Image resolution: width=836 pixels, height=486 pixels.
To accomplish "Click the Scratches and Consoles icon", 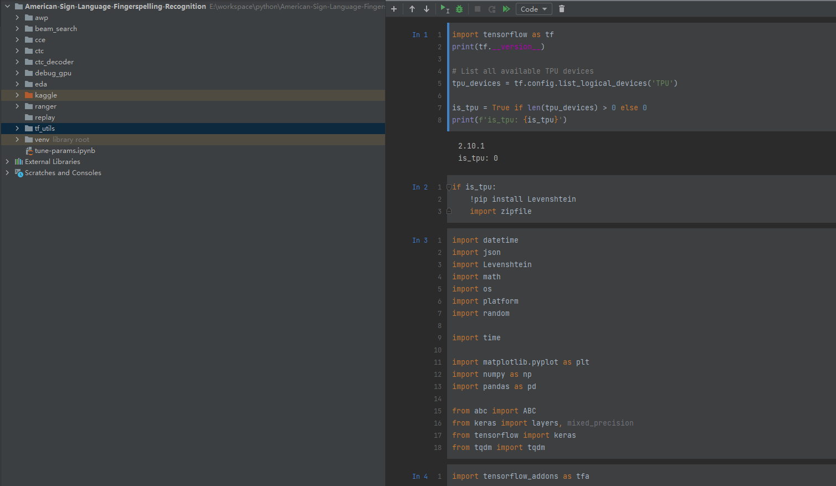I will 19,173.
